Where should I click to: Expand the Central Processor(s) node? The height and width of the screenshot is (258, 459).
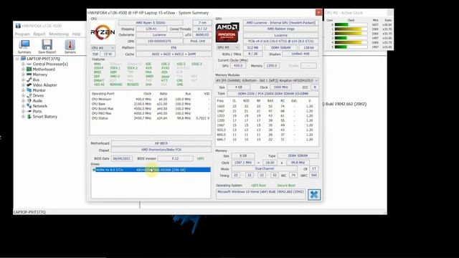pos(23,64)
